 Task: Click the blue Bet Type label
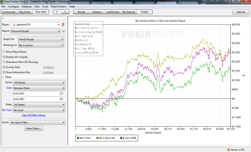[x=7, y=110]
